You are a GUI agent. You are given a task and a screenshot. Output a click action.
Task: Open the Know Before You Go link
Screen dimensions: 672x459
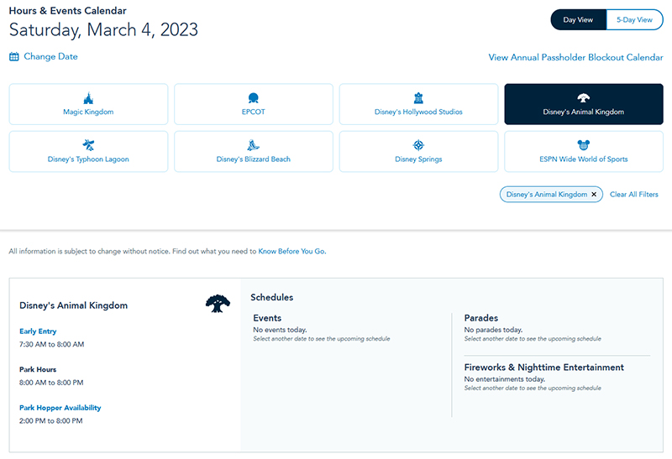pos(291,252)
